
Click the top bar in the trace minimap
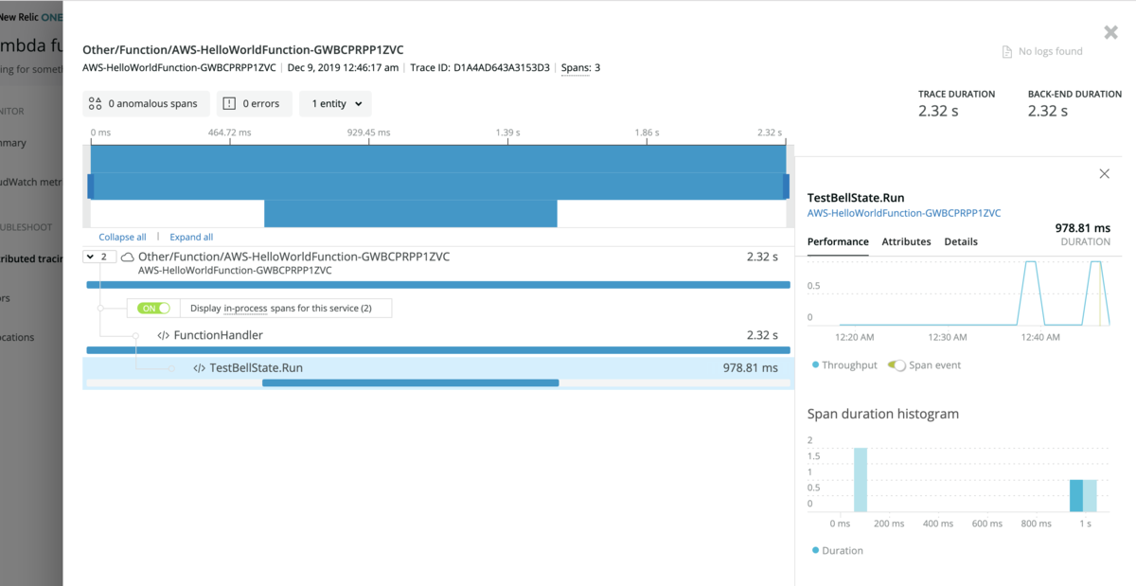point(438,157)
